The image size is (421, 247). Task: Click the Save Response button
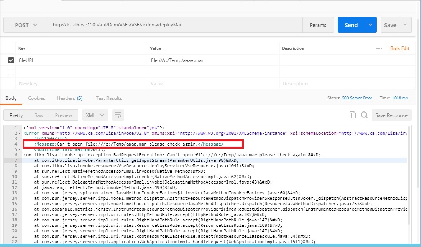pyautogui.click(x=391, y=115)
